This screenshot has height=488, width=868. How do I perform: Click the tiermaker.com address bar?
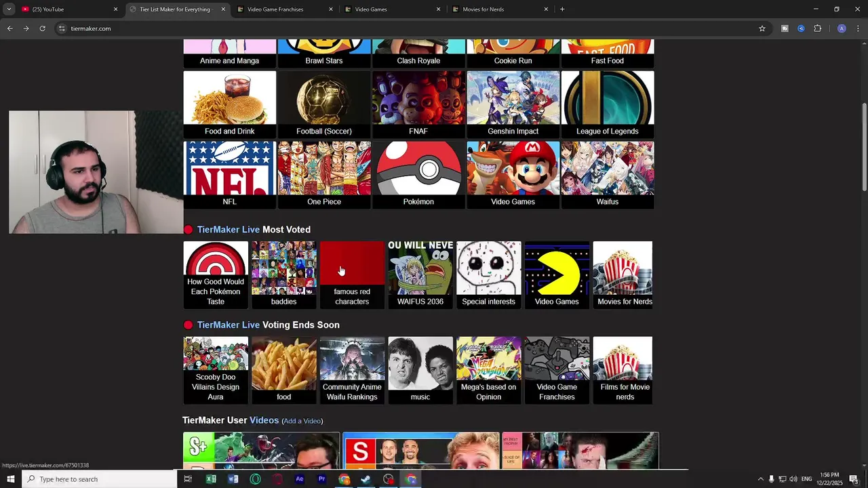click(x=407, y=28)
